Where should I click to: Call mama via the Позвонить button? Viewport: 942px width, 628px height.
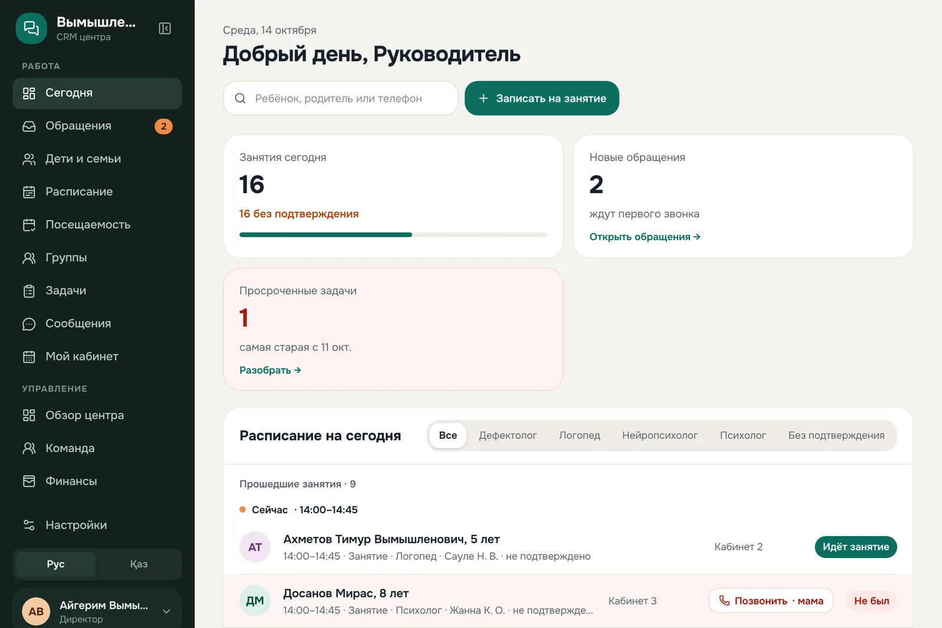pos(771,601)
